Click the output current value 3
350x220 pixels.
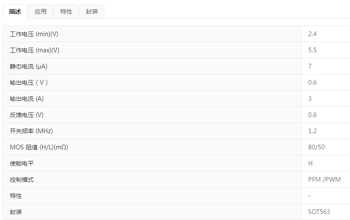tap(310, 99)
